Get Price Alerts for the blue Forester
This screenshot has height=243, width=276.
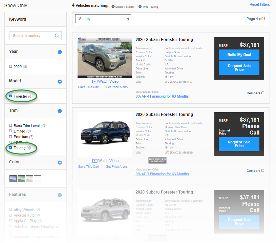click(117, 167)
